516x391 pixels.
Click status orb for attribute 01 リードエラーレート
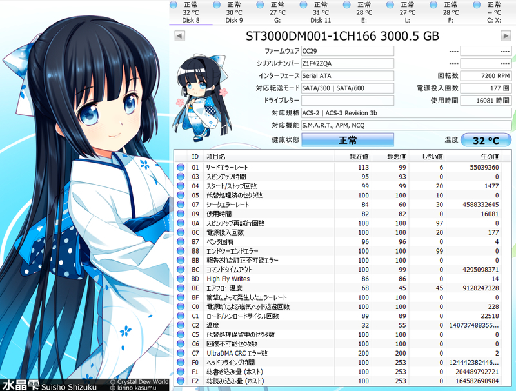coord(181,167)
